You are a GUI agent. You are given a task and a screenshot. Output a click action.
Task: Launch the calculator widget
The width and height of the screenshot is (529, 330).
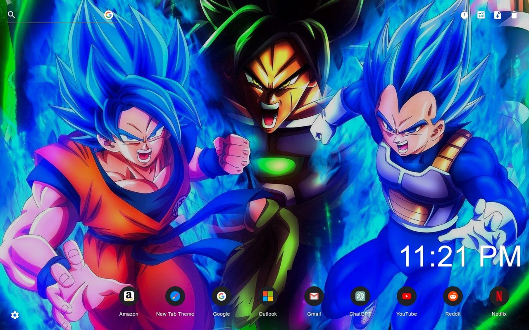[x=481, y=15]
